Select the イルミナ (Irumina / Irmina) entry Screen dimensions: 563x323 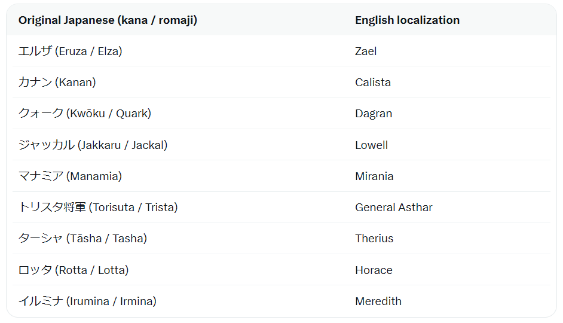pyautogui.click(x=88, y=301)
